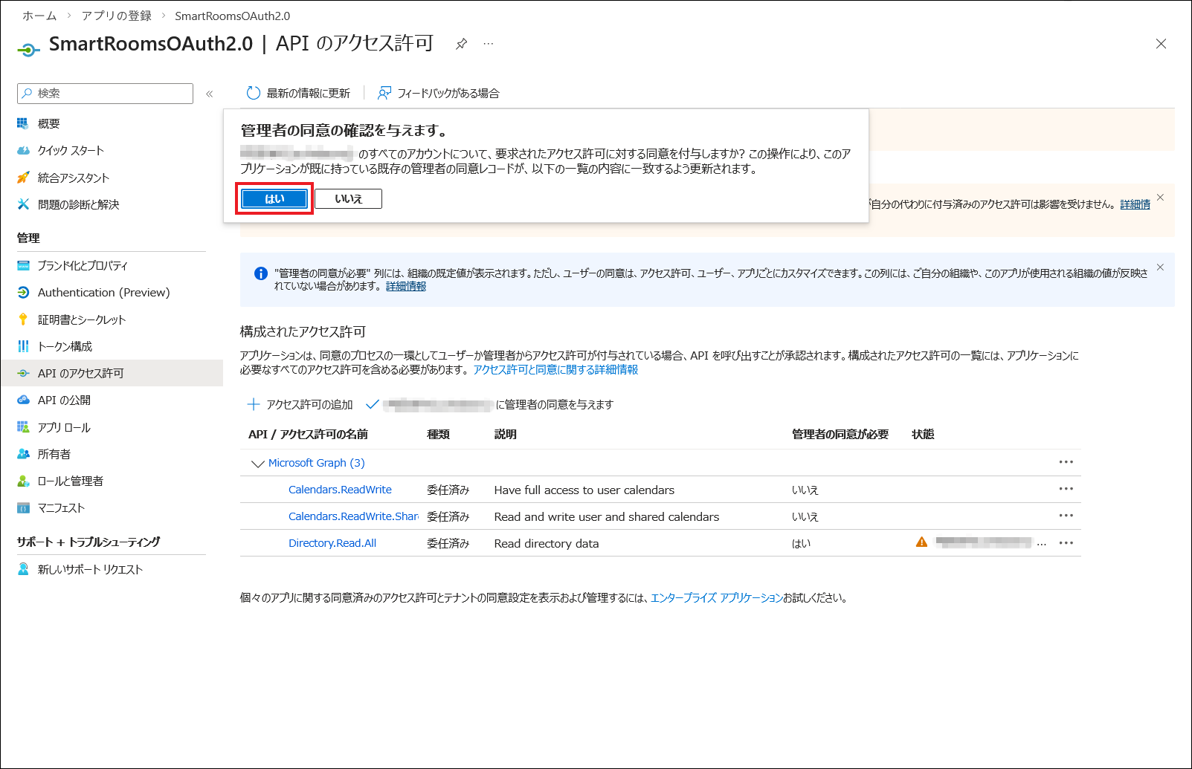Click the 最新の情報に更新 refresh icon
This screenshot has height=769, width=1192.
tap(254, 93)
